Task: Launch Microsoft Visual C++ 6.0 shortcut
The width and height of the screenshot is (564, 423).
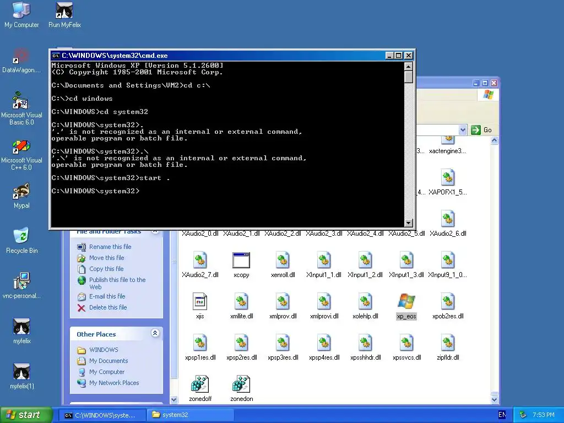Action: (x=21, y=155)
